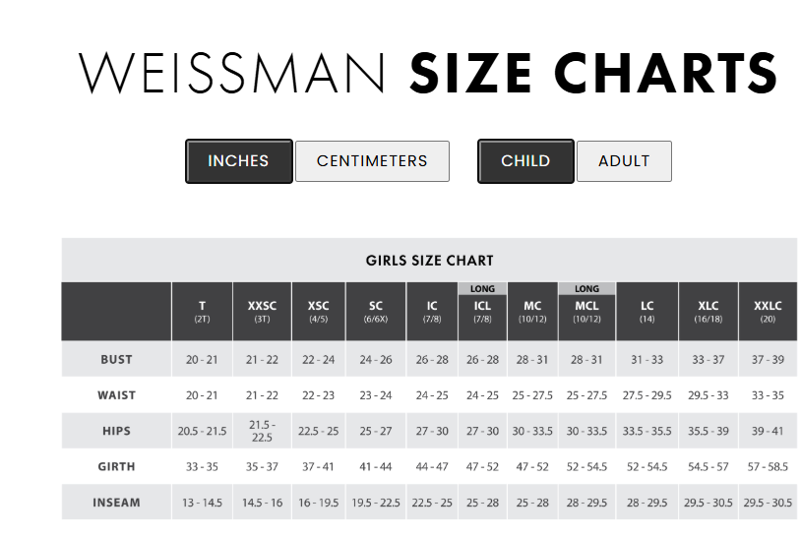Switch measurements to Centimeters
Viewport: 800px width, 536px height.
point(372,161)
